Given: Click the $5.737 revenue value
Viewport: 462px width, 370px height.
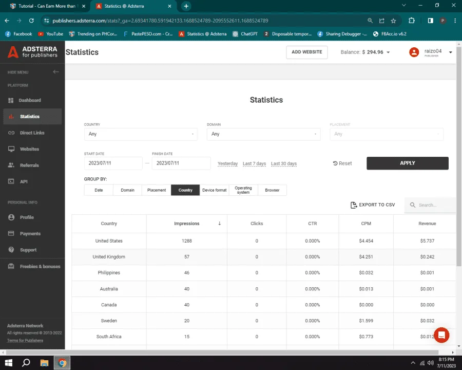Looking at the screenshot, I should click(x=427, y=241).
